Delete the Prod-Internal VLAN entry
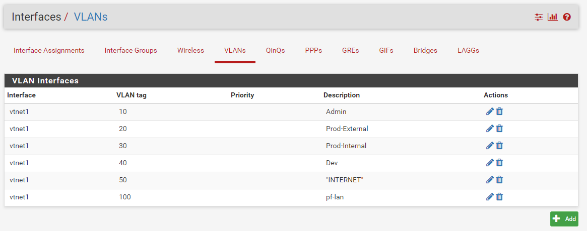The image size is (587, 231). point(499,146)
